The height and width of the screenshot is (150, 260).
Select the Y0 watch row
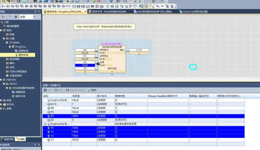143,128
